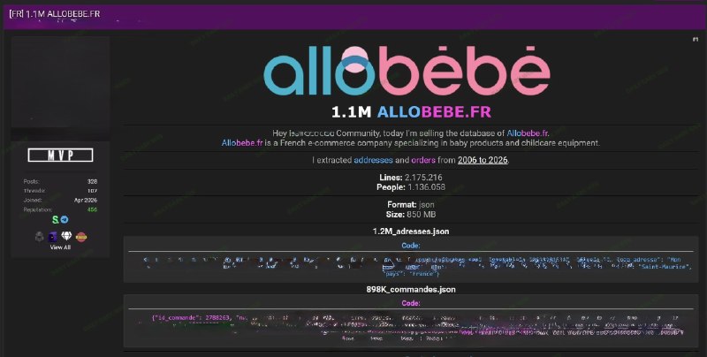Click the blue 'Code:' label
This screenshot has width=707, height=357.
[411, 246]
